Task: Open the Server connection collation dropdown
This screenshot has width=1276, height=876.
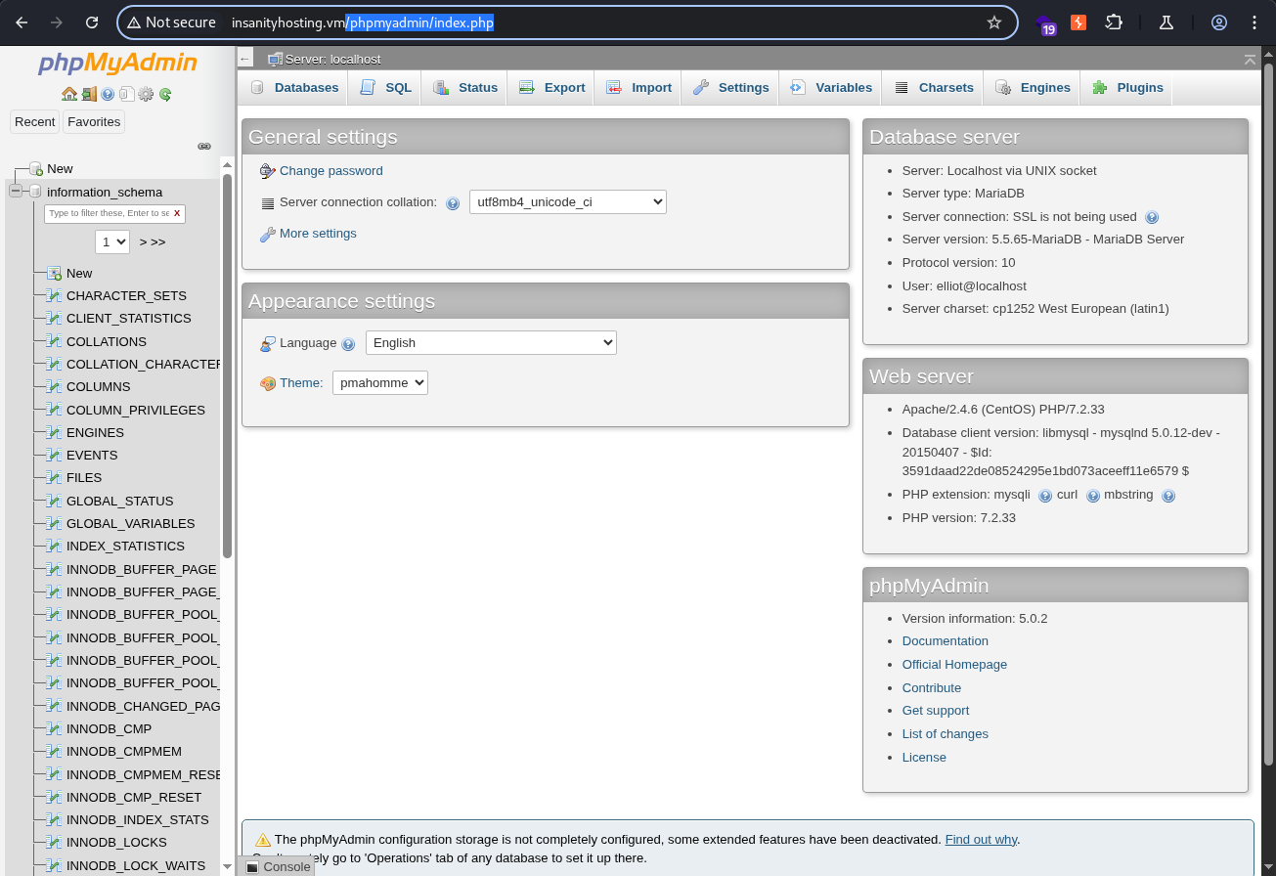Action: [568, 202]
